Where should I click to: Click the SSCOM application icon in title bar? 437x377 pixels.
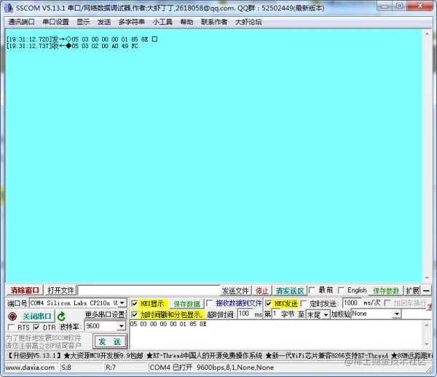click(x=9, y=8)
